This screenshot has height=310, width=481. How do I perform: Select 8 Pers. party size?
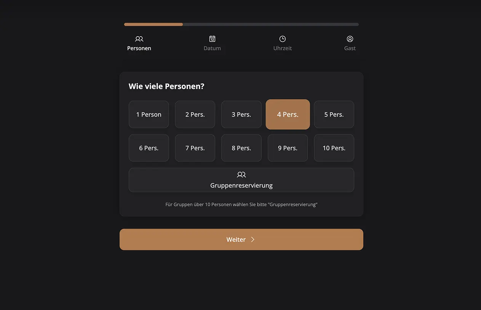click(241, 148)
